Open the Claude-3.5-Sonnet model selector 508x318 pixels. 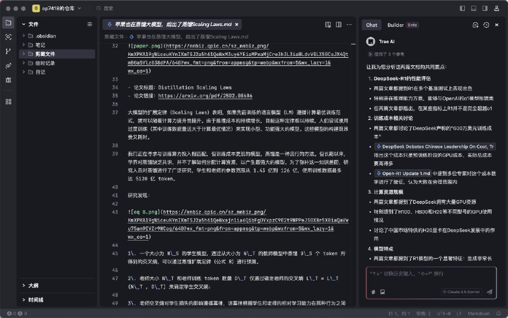coord(462,292)
